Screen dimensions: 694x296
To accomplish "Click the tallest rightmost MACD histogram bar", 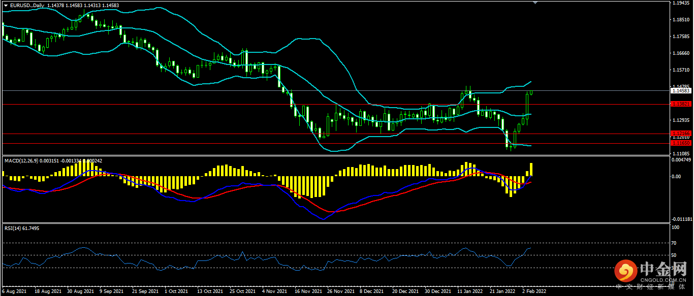I will pyautogui.click(x=531, y=170).
